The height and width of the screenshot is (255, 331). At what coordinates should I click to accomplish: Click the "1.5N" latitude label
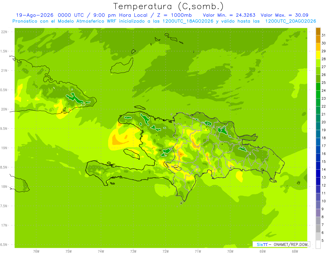(x=4, y=51)
